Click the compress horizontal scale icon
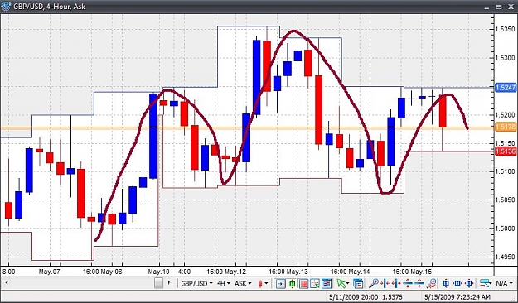 385,283
